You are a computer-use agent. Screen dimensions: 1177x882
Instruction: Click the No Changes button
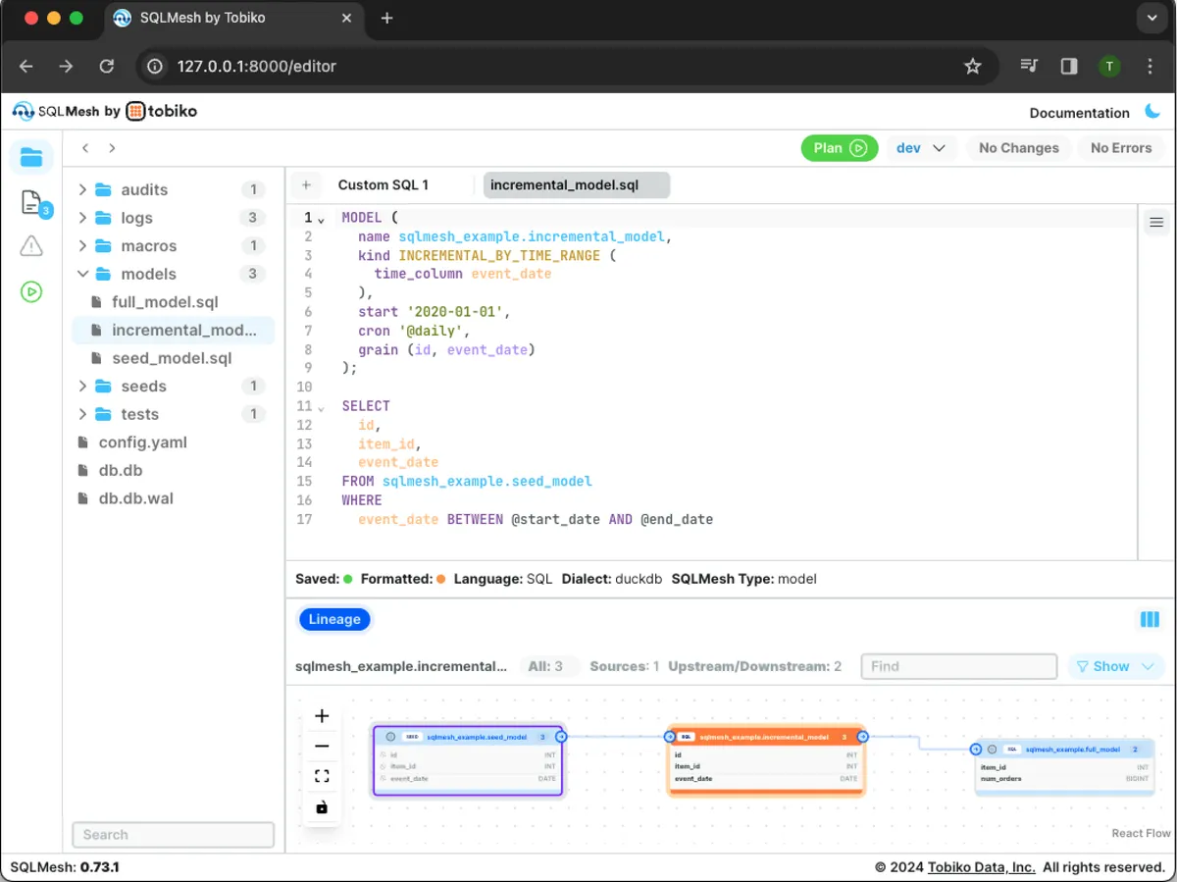[x=1019, y=148]
